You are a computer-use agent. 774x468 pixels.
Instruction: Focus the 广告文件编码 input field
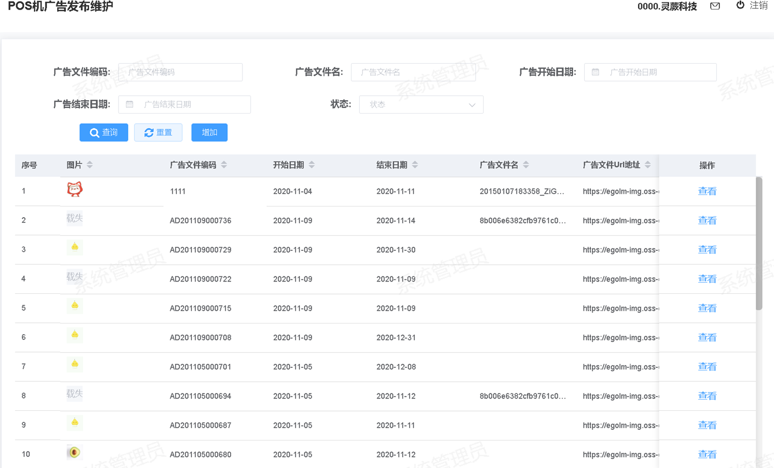click(x=180, y=72)
